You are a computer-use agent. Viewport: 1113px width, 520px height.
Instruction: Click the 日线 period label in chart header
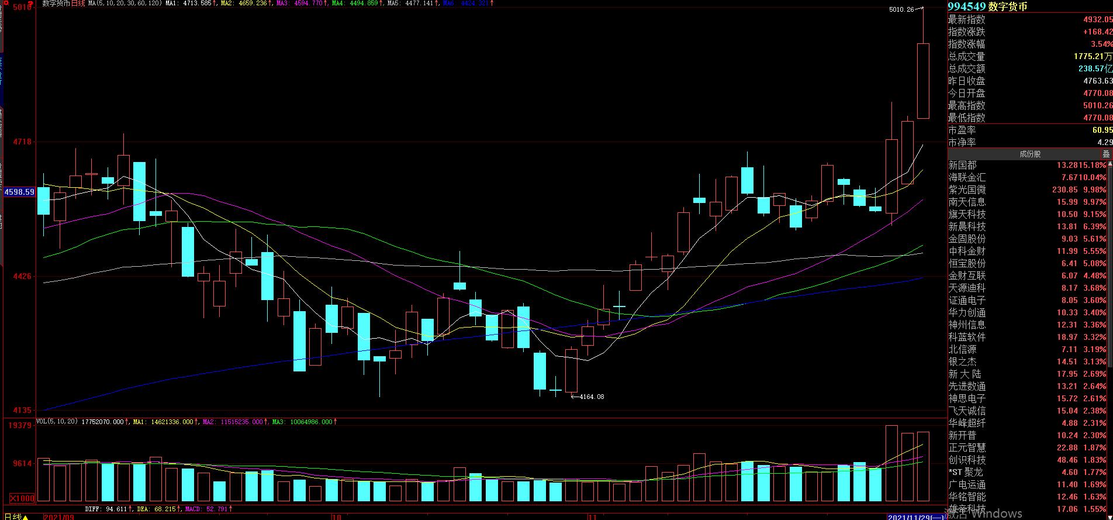point(78,4)
